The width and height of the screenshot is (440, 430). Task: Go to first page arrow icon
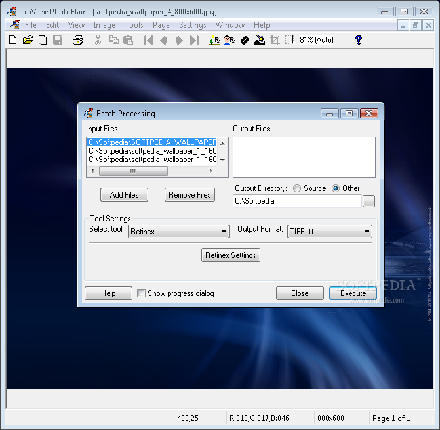tap(148, 41)
